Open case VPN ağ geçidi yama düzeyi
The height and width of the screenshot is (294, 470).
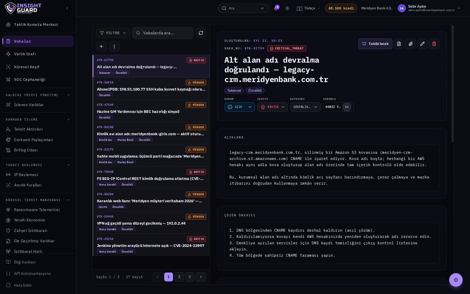point(151,223)
